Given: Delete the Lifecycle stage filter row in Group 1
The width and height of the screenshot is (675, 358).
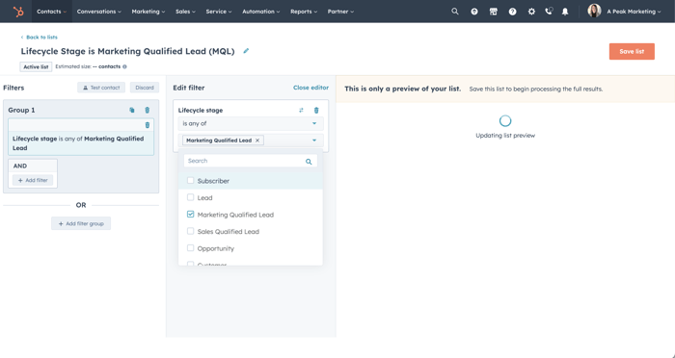Looking at the screenshot, I should pos(148,125).
